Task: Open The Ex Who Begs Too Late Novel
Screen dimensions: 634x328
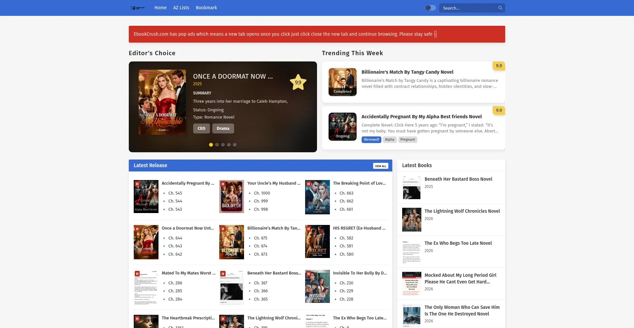Action: click(x=458, y=243)
